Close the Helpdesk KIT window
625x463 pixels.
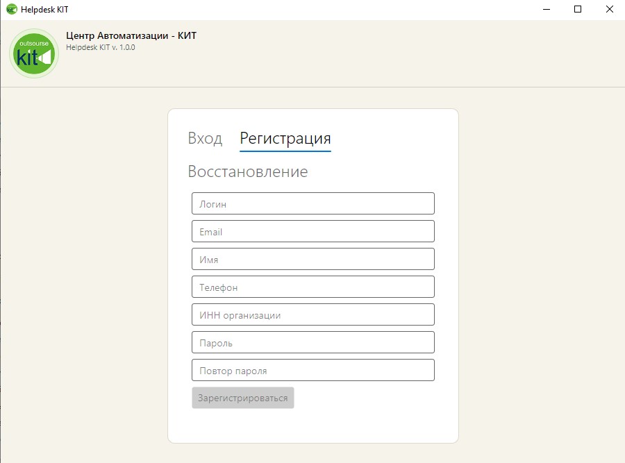pos(609,10)
